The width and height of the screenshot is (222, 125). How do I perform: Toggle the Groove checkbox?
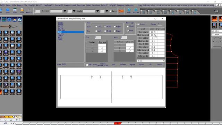(138, 24)
